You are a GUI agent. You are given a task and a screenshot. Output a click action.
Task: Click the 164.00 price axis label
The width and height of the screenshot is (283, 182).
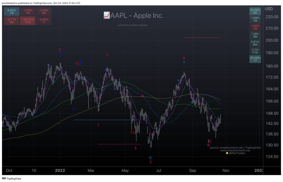coord(272,89)
